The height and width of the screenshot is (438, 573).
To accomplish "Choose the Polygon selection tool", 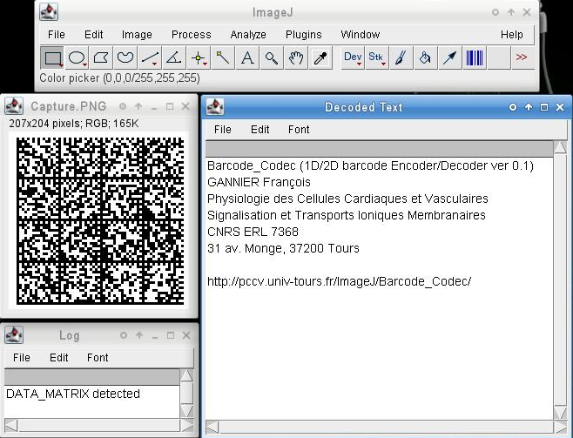I will (102, 58).
